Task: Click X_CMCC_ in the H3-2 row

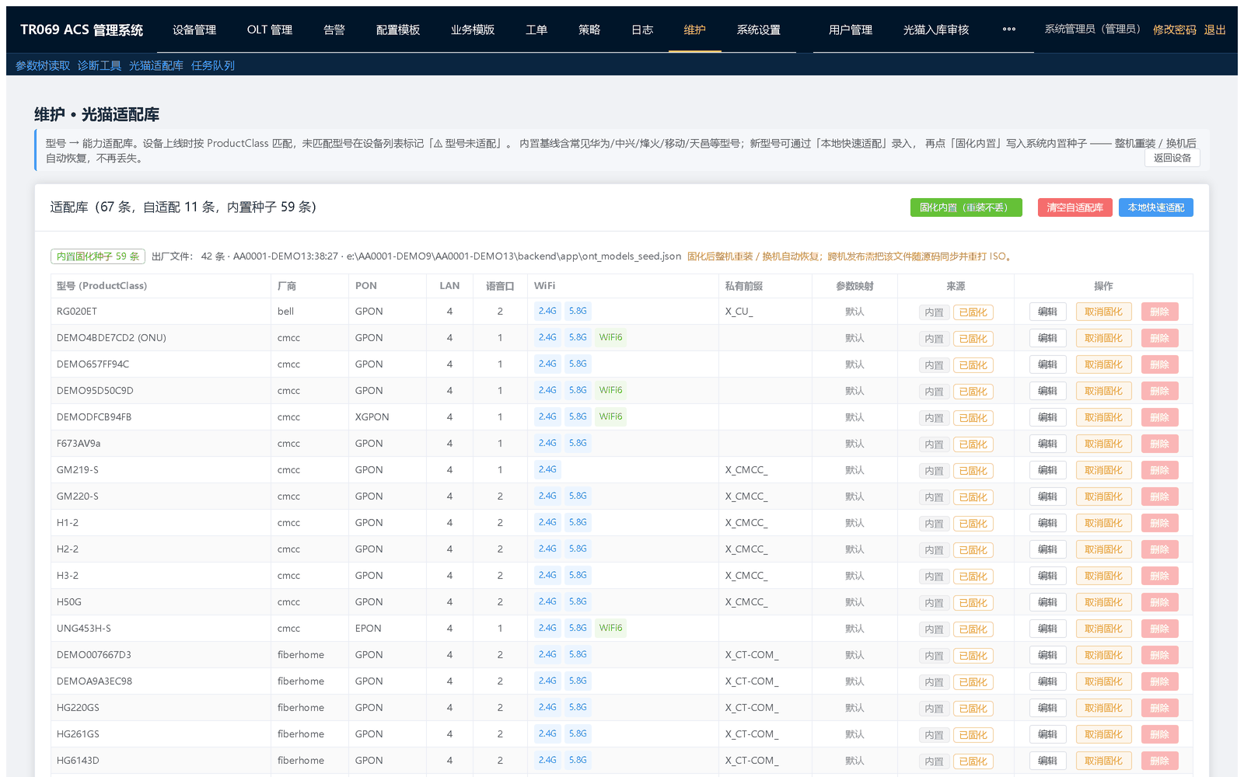Action: (746, 576)
